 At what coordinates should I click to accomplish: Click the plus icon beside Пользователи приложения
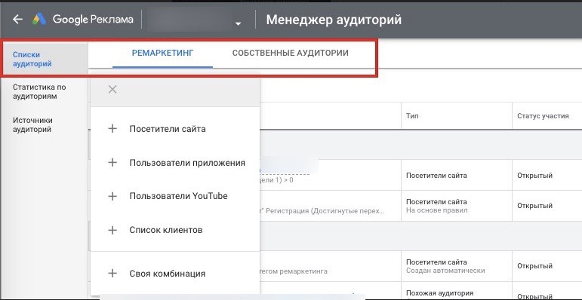112,162
